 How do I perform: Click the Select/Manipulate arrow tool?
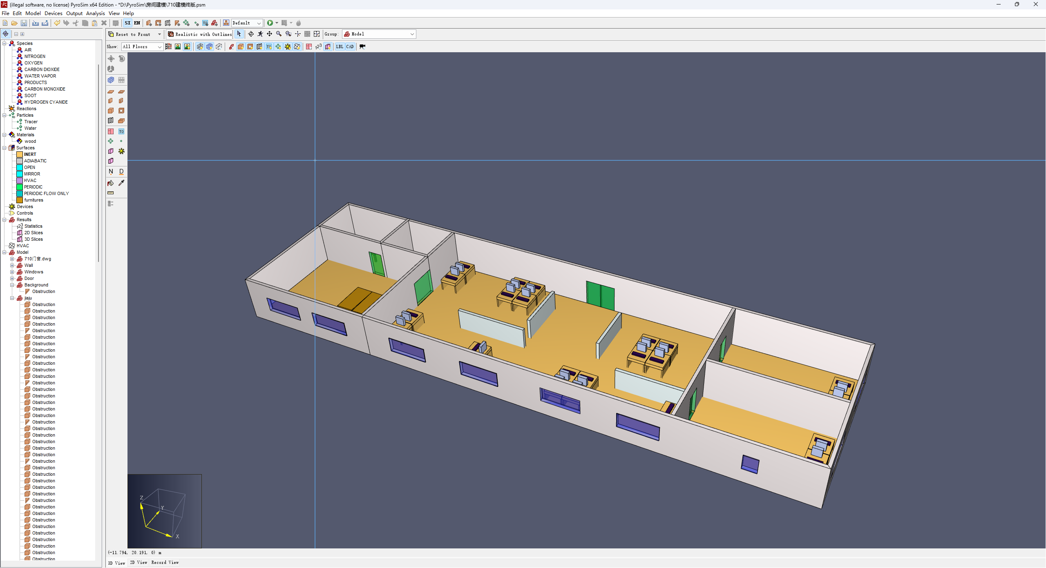pos(239,34)
